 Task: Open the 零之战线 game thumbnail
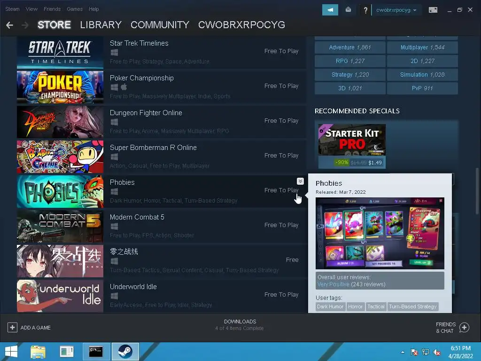60,261
